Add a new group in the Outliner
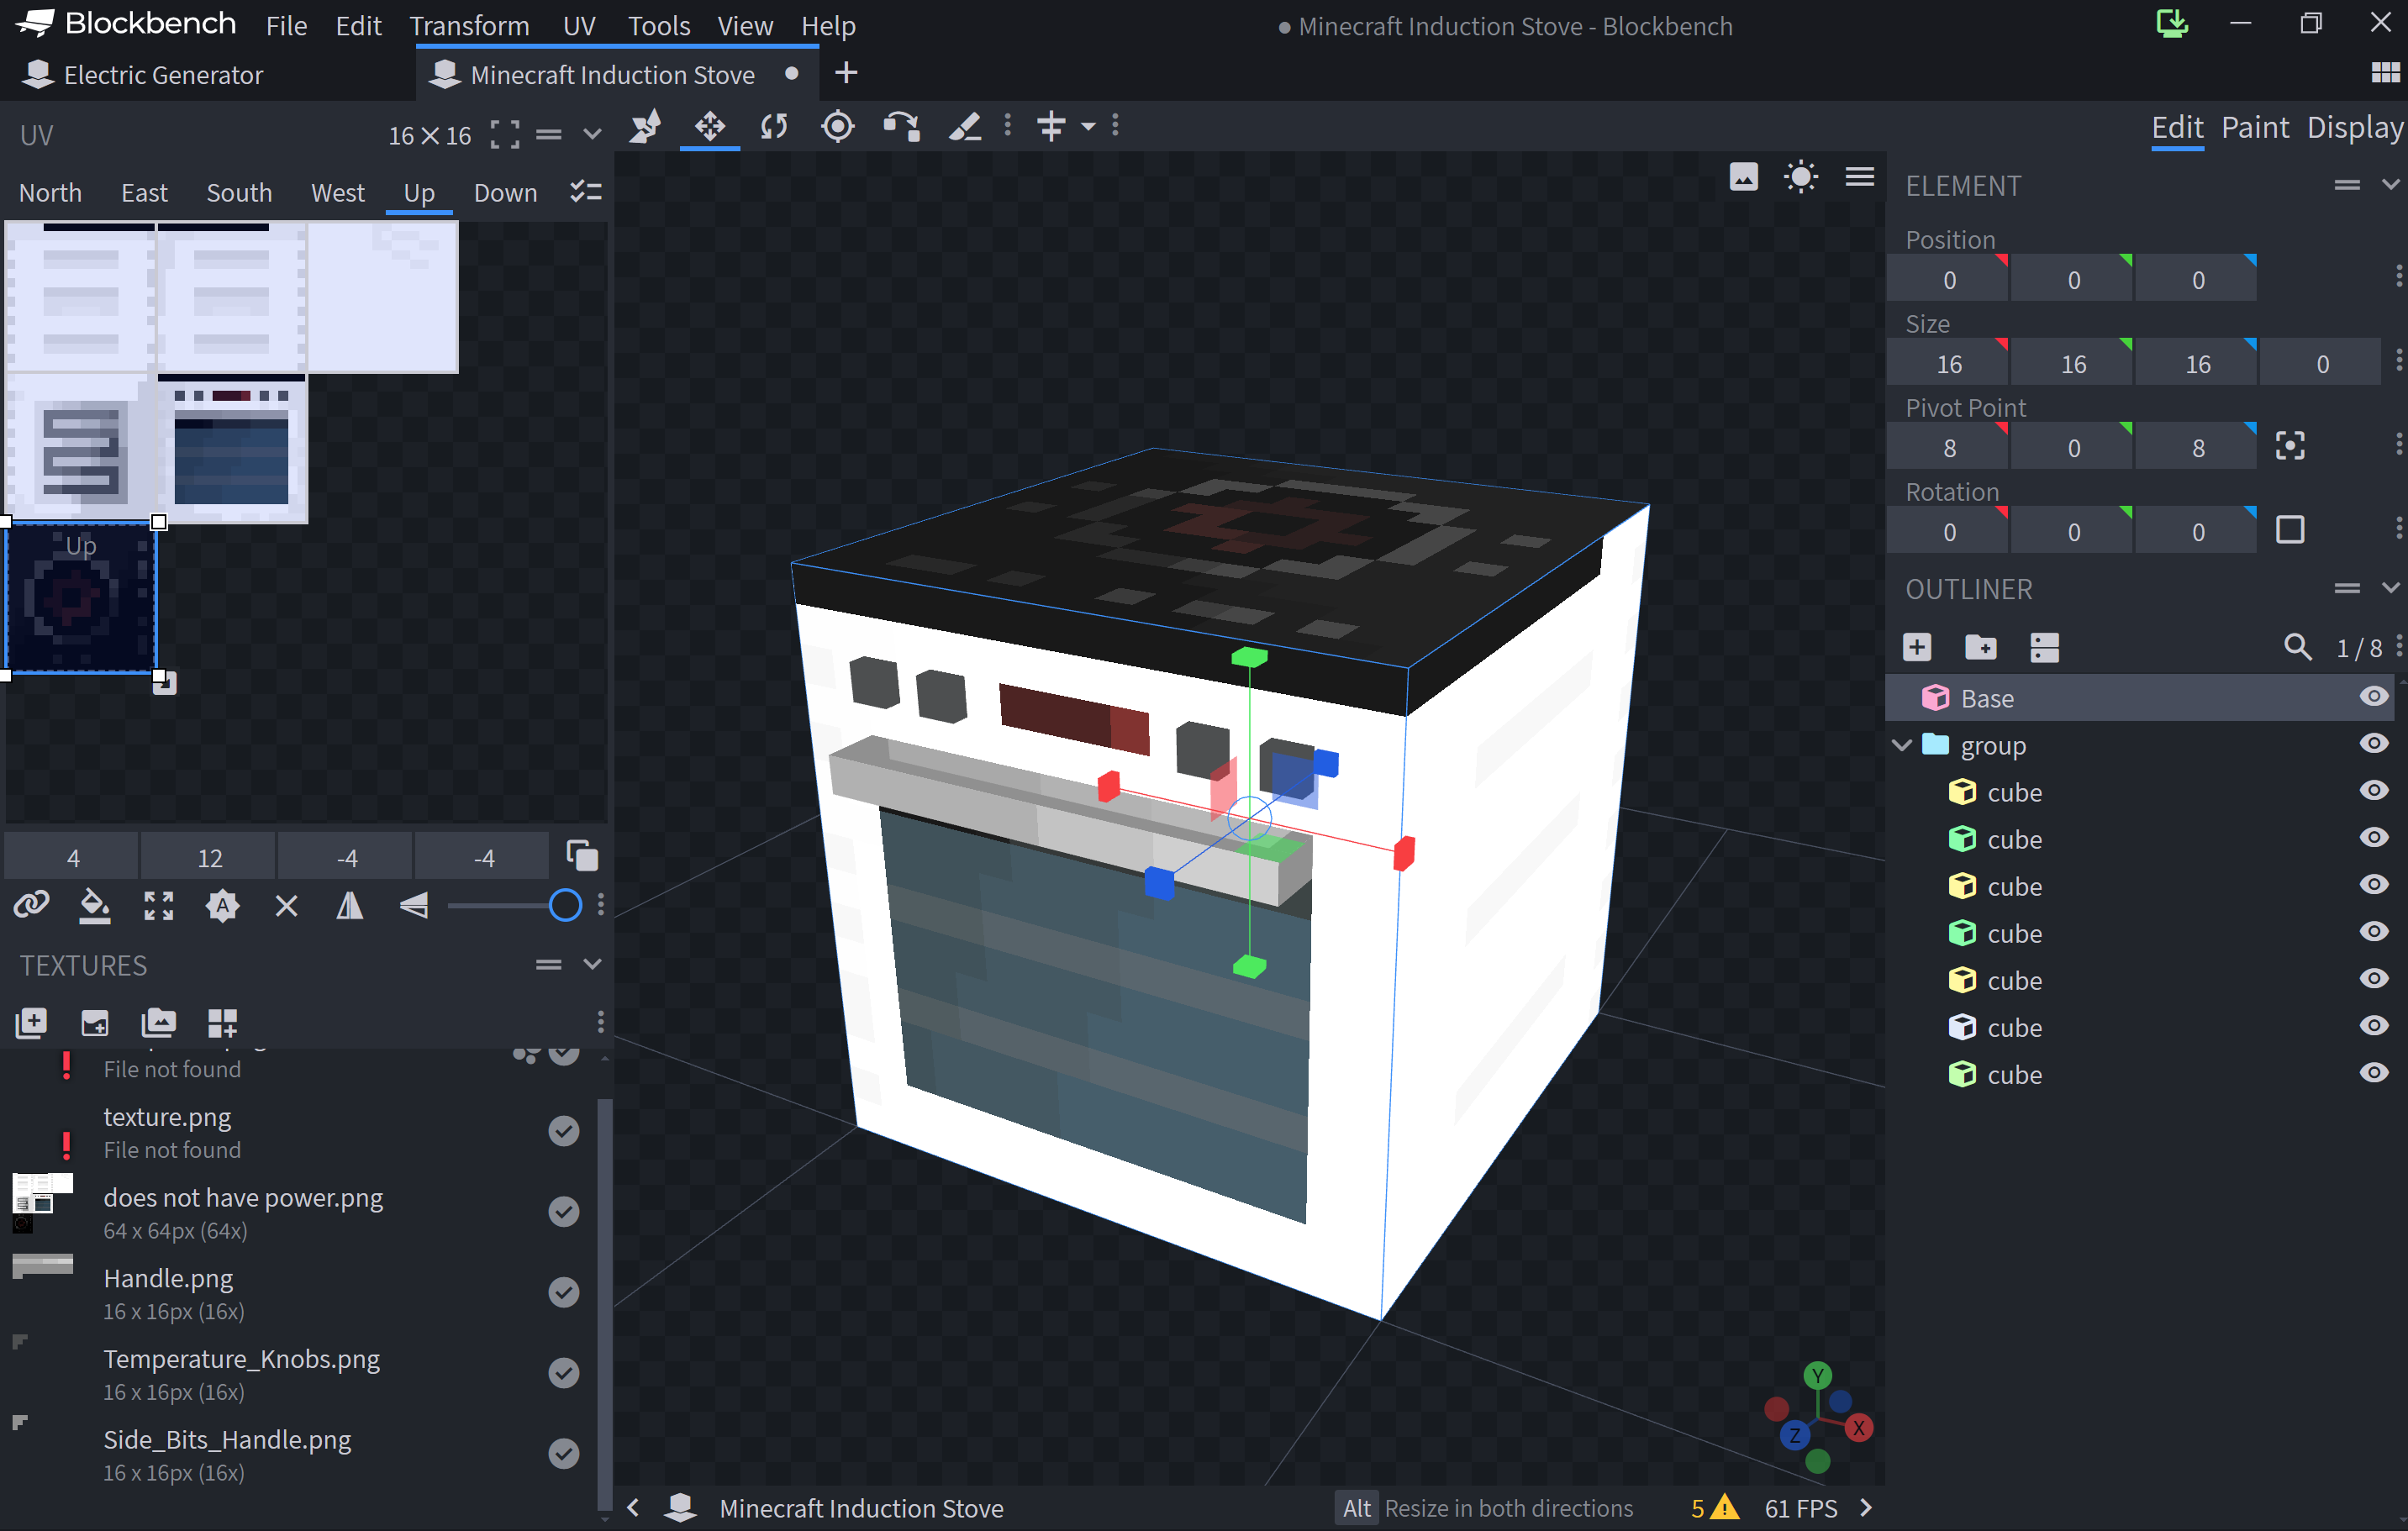Screen dimensions: 2408x1531 tap(1981, 647)
